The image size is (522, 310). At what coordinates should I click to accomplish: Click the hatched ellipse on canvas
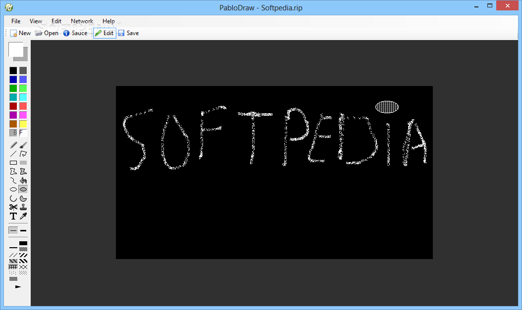click(x=387, y=107)
